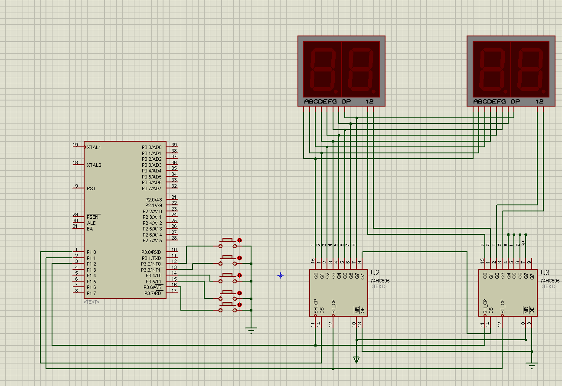Click the XTAL1 pin label
This screenshot has height=386, width=562.
[x=94, y=147]
